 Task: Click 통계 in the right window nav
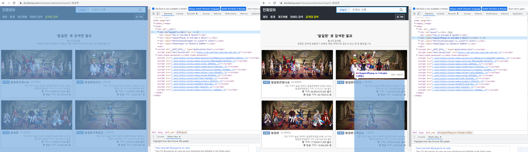pos(273,17)
